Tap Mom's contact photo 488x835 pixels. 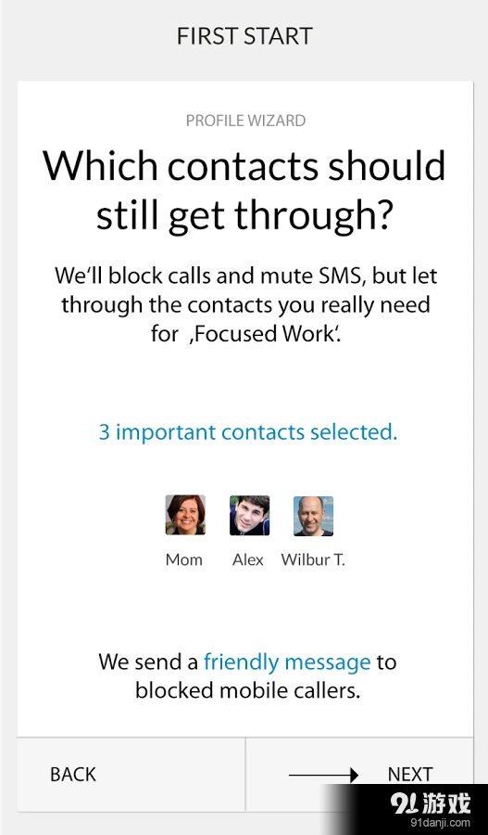[x=185, y=514]
